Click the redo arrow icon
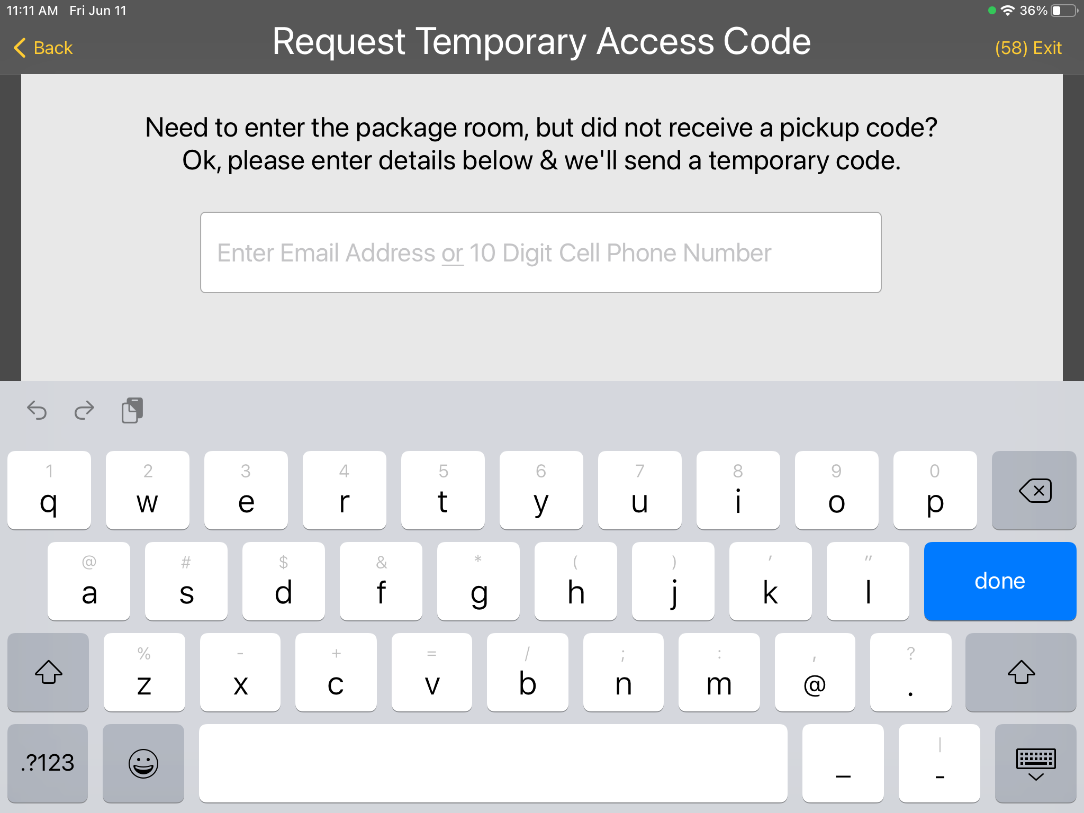This screenshot has height=813, width=1084. 83,410
